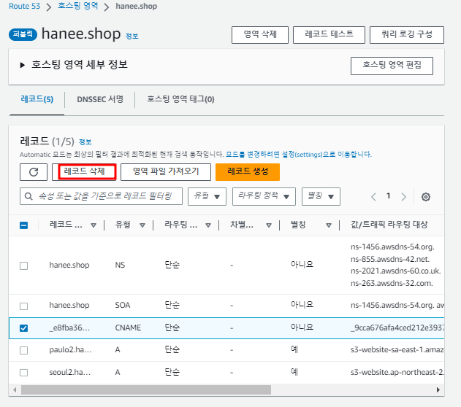The width and height of the screenshot is (461, 407).
Task: Sort by 레코드 이름 column arrow
Action: coord(94,225)
